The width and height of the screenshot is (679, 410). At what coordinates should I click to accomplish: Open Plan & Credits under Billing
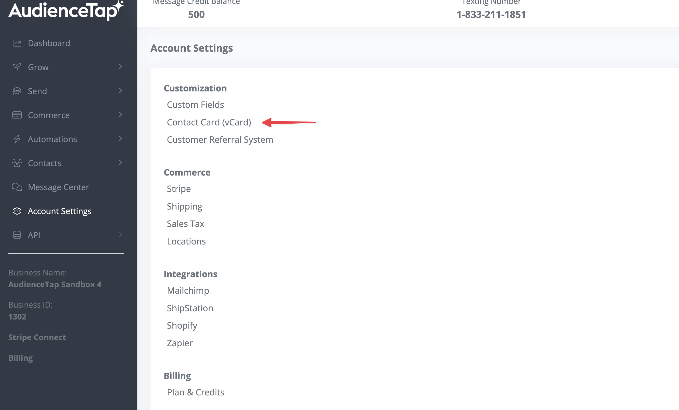[x=195, y=392]
